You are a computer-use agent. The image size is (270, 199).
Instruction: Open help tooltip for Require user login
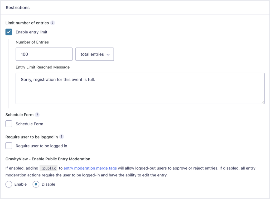pyautogui.click(x=61, y=137)
